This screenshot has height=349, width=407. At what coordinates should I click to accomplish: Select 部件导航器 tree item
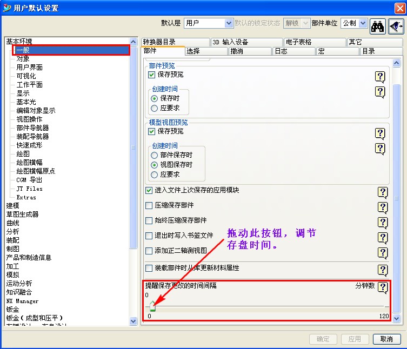coord(33,128)
